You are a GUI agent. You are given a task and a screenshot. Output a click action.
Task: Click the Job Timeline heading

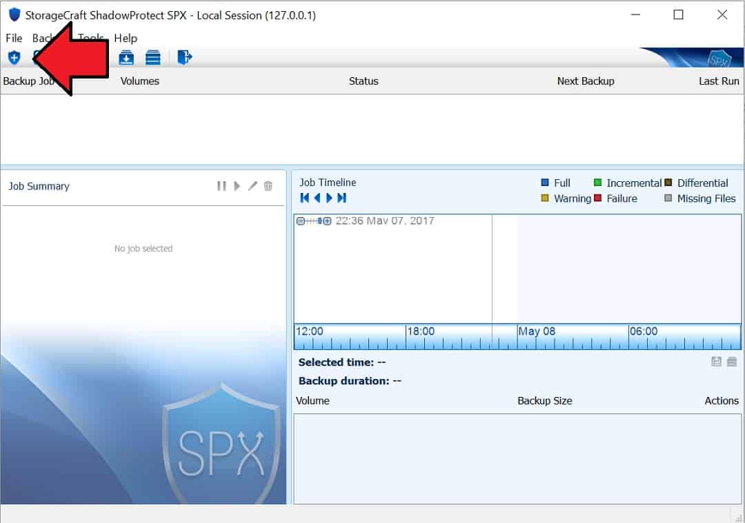point(328,183)
